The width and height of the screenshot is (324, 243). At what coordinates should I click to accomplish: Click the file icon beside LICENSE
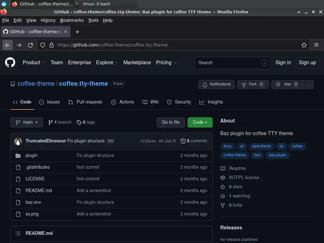pos(18,179)
